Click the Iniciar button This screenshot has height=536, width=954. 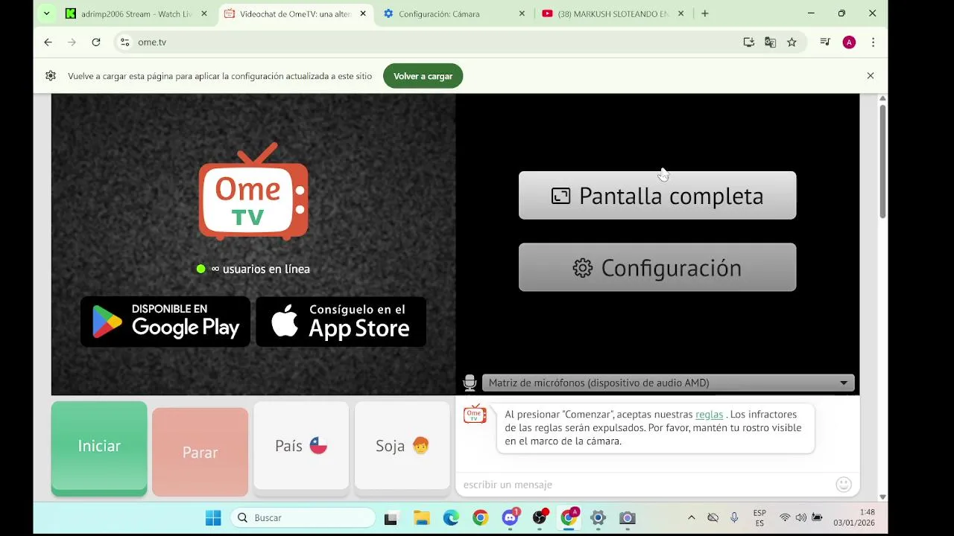coord(99,447)
